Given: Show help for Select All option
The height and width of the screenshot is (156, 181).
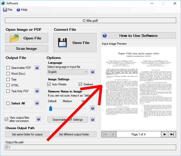Looking at the screenshot, I should point(37,103).
